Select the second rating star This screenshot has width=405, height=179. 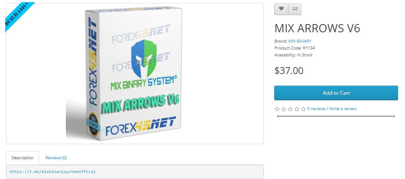(284, 109)
